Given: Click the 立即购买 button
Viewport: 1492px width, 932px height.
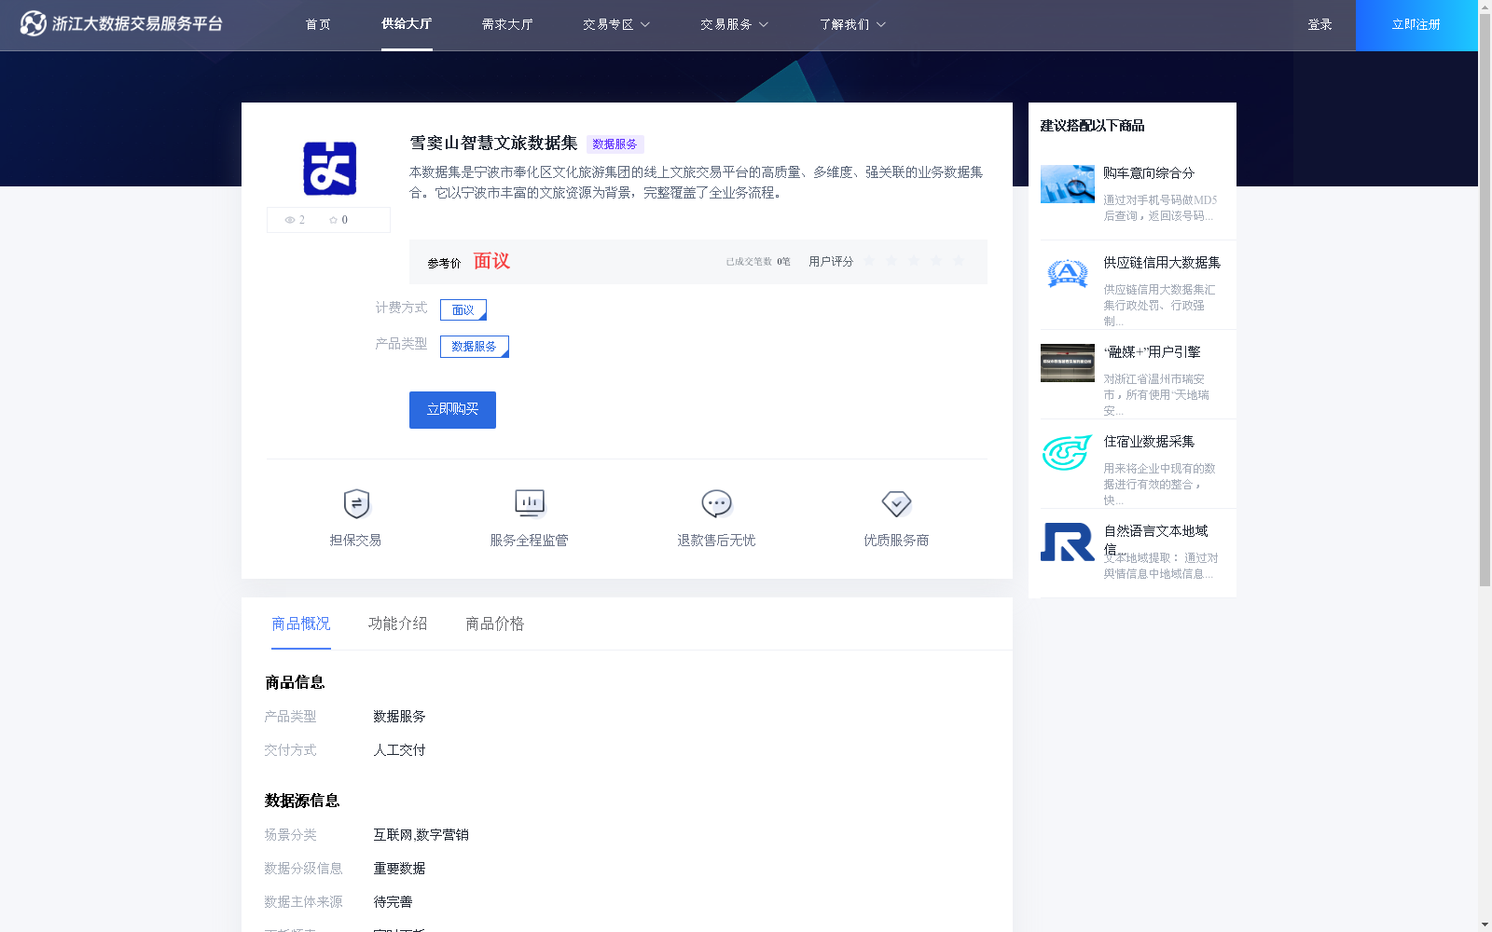Looking at the screenshot, I should tap(452, 409).
